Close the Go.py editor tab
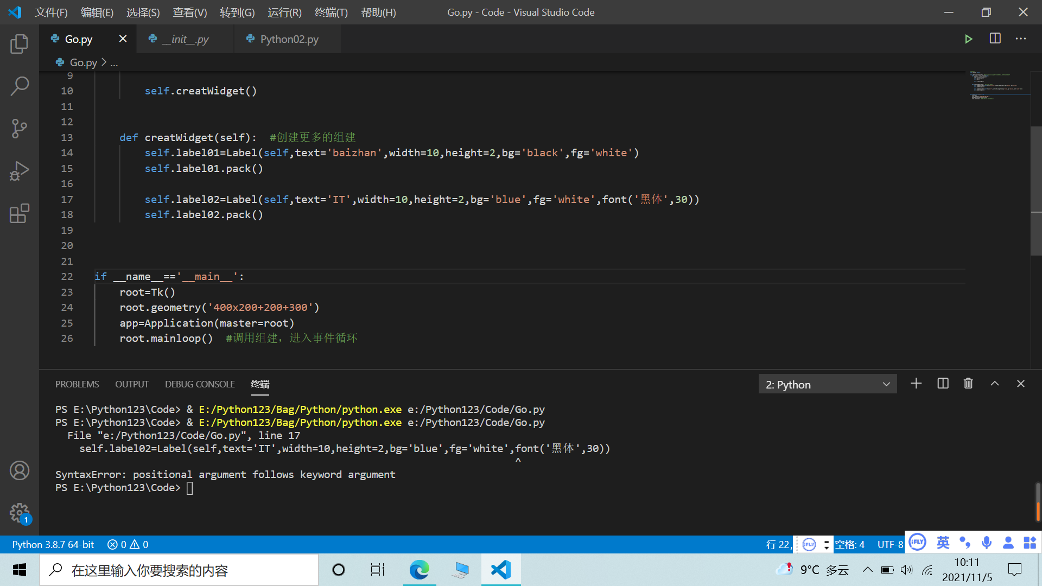Image resolution: width=1042 pixels, height=586 pixels. pos(123,39)
